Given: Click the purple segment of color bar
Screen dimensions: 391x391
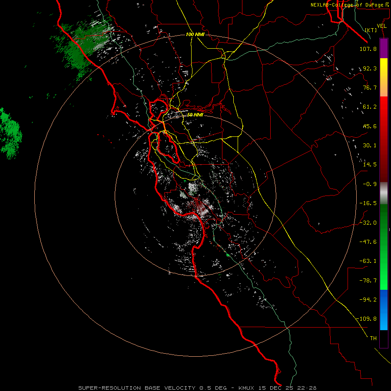Looking at the screenshot, I should point(384,49).
